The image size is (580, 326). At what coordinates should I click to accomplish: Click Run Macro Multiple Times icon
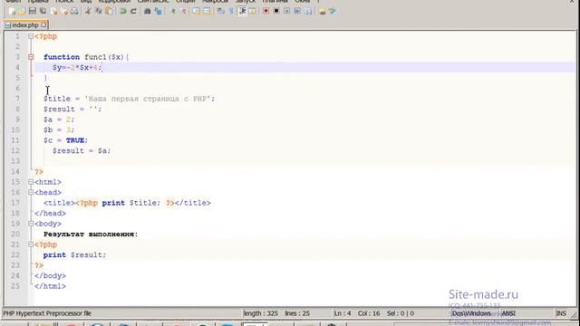(x=297, y=11)
